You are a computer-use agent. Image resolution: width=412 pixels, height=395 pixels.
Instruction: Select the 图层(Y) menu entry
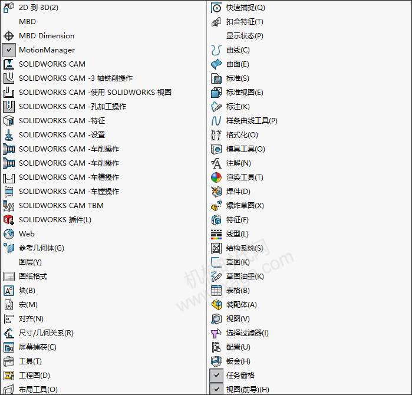[30, 262]
